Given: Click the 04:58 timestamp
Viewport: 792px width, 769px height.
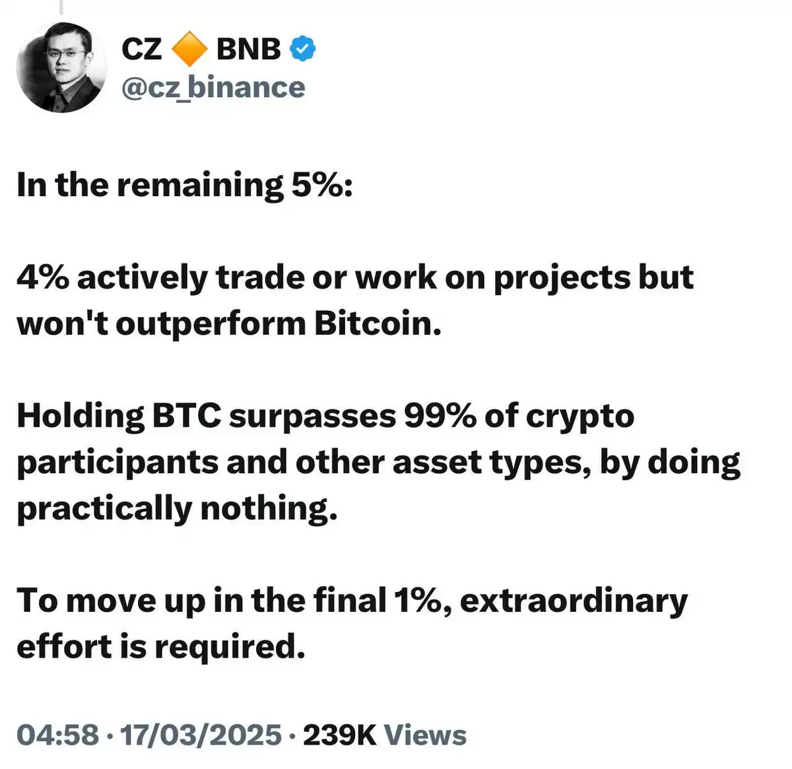Looking at the screenshot, I should pyautogui.click(x=58, y=735).
